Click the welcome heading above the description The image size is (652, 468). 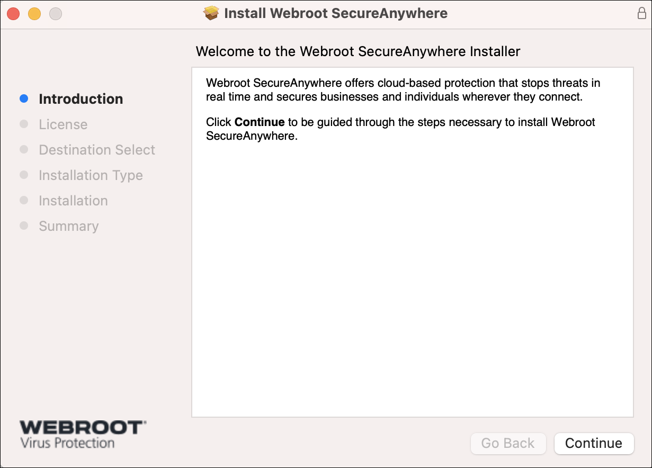coord(359,51)
